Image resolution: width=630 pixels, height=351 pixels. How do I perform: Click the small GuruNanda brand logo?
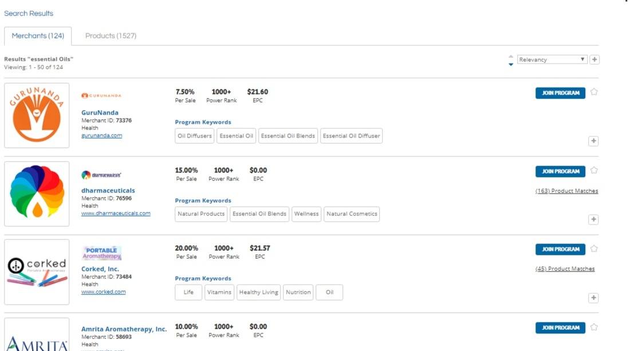101,96
